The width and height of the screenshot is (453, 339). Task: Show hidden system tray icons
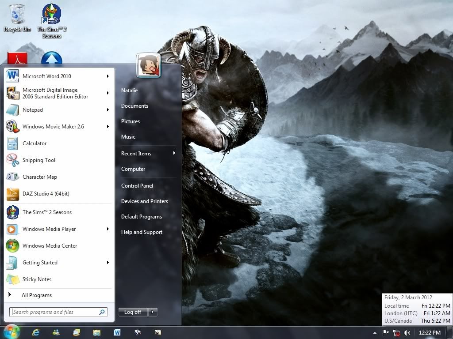(x=375, y=333)
